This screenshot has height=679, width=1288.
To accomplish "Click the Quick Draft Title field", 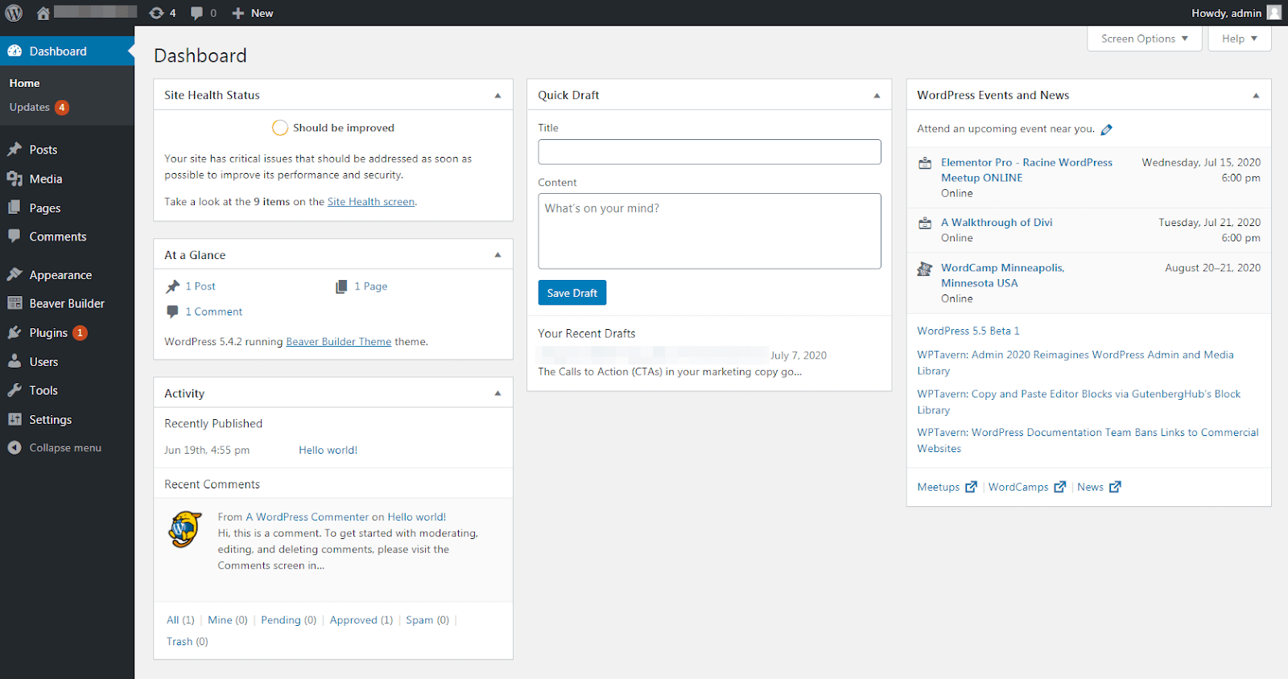I will click(x=709, y=152).
